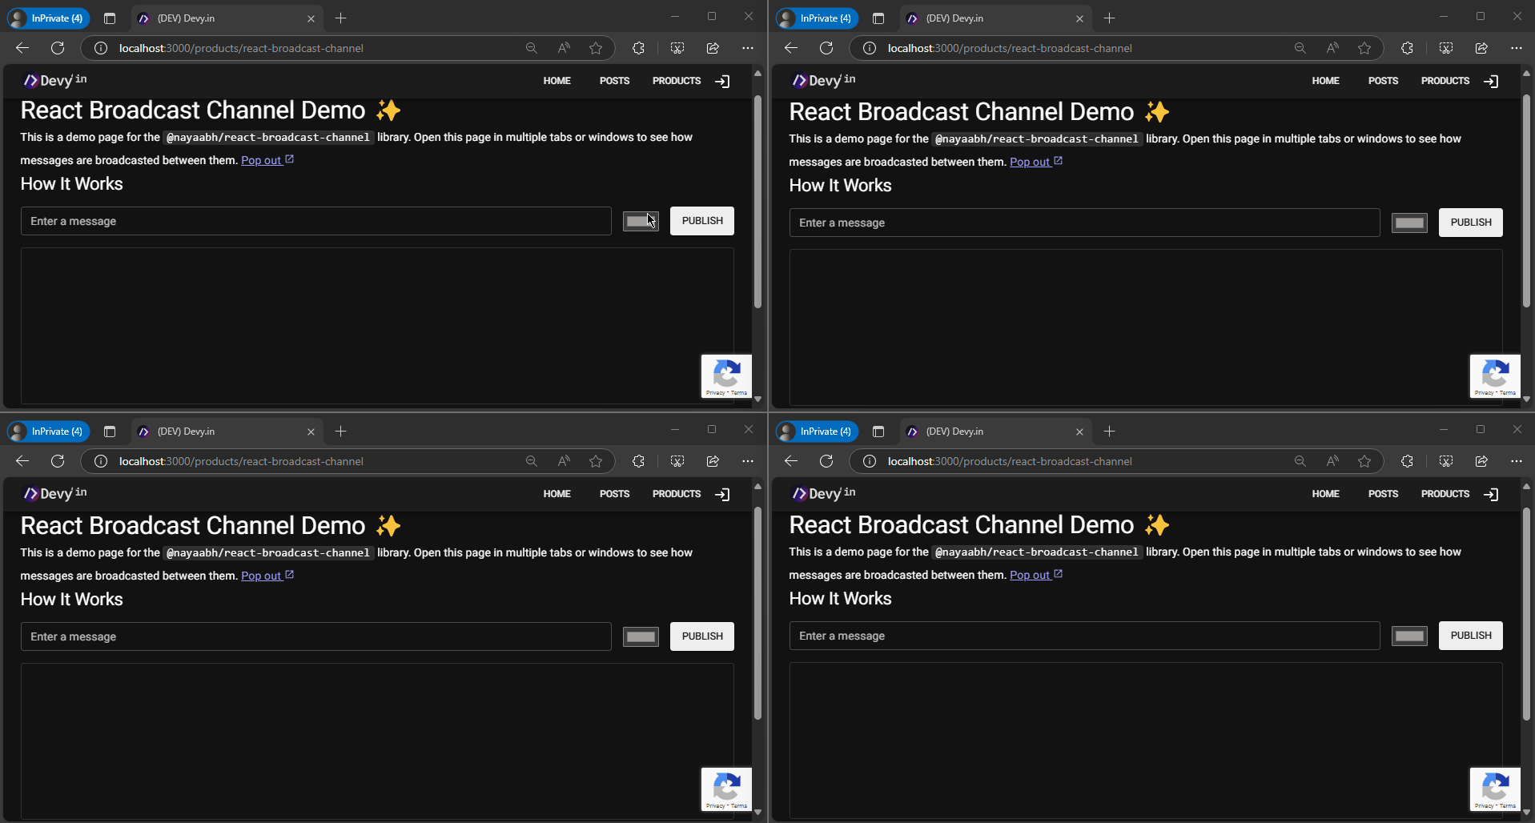Click POSTS in the top-left window navbar
The width and height of the screenshot is (1535, 823).
(x=614, y=81)
